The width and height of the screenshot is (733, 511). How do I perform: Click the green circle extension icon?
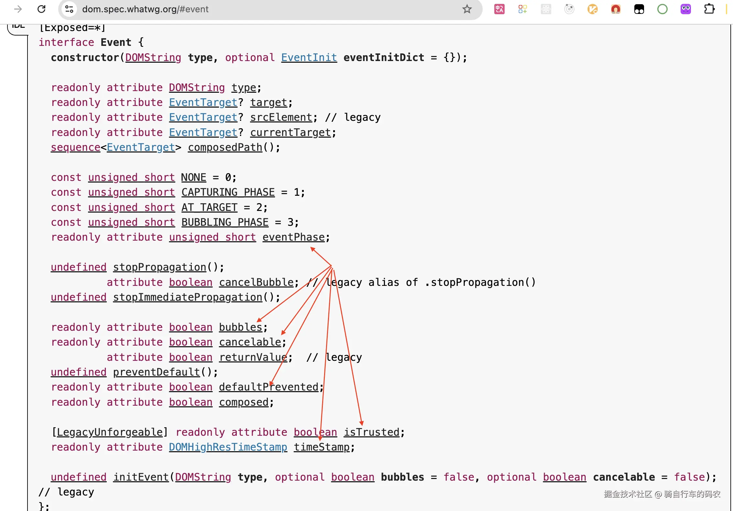point(662,9)
